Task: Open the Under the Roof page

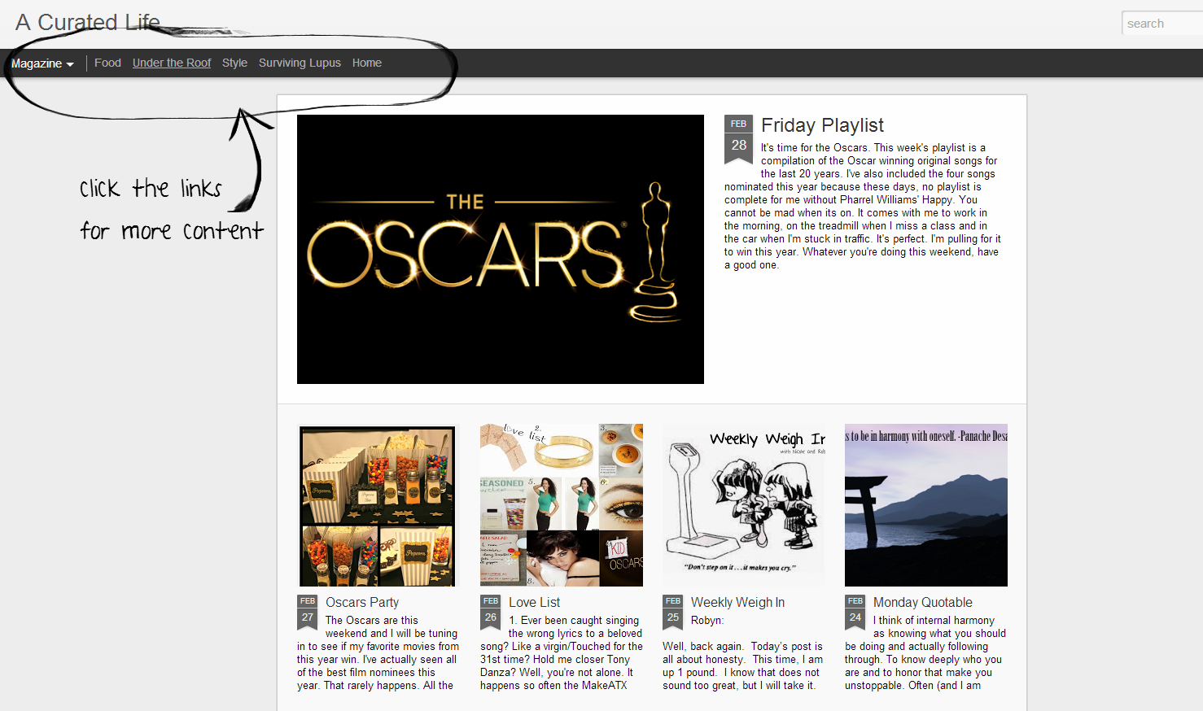Action: (x=172, y=63)
